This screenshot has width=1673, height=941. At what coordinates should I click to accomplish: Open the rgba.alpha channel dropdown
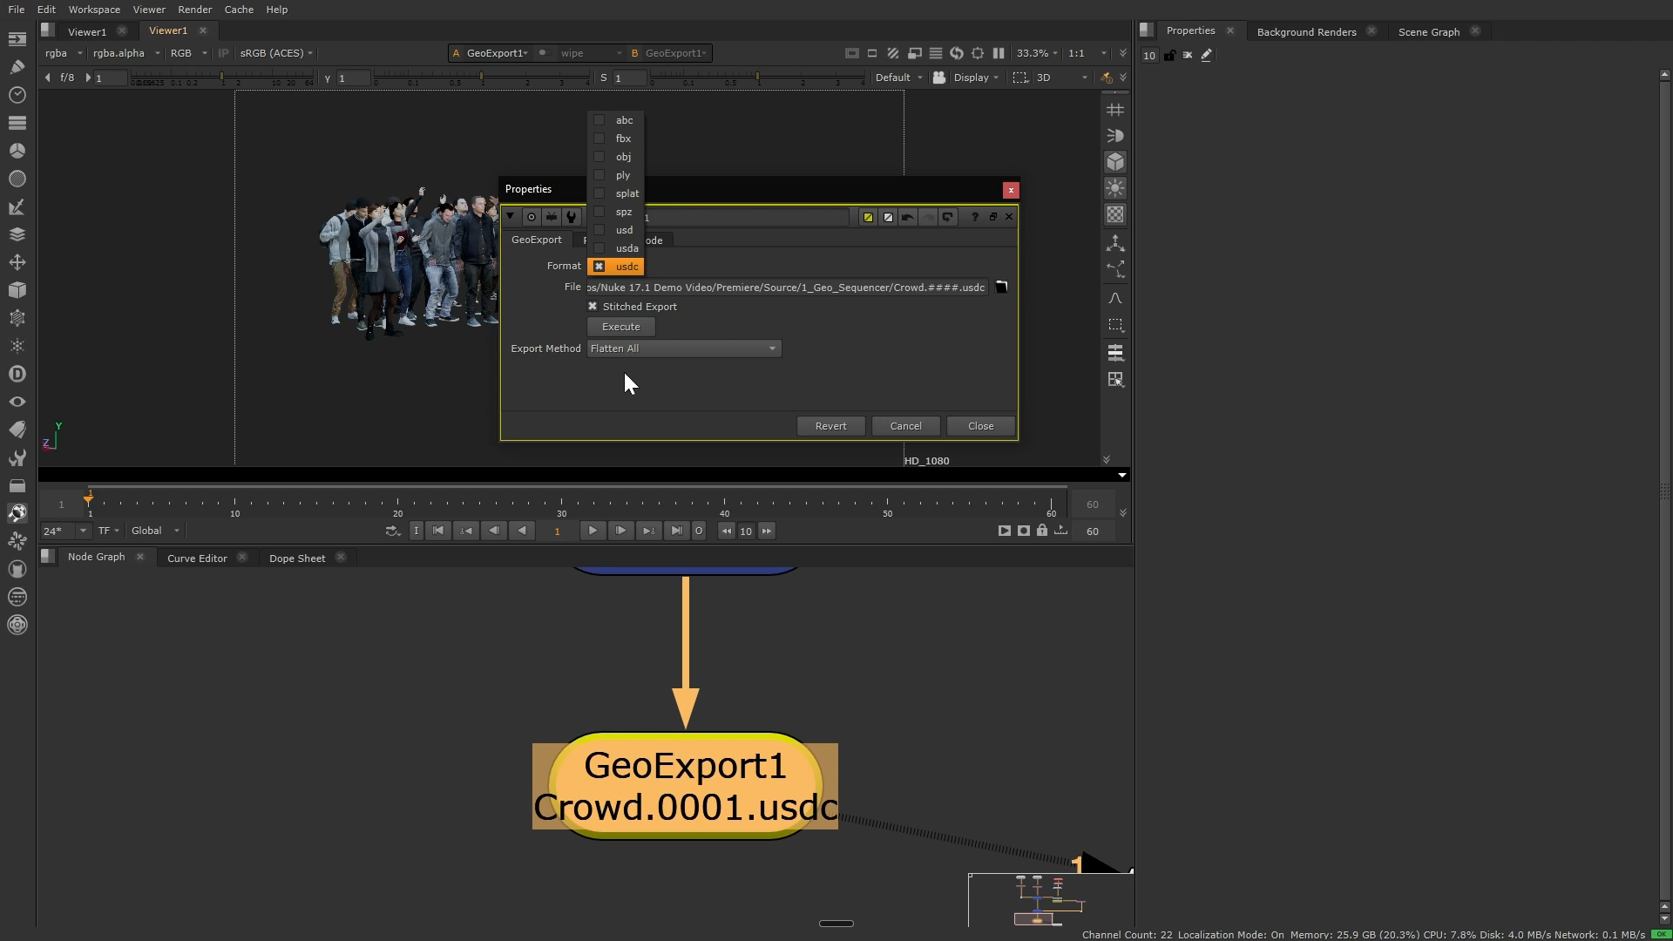(x=126, y=53)
